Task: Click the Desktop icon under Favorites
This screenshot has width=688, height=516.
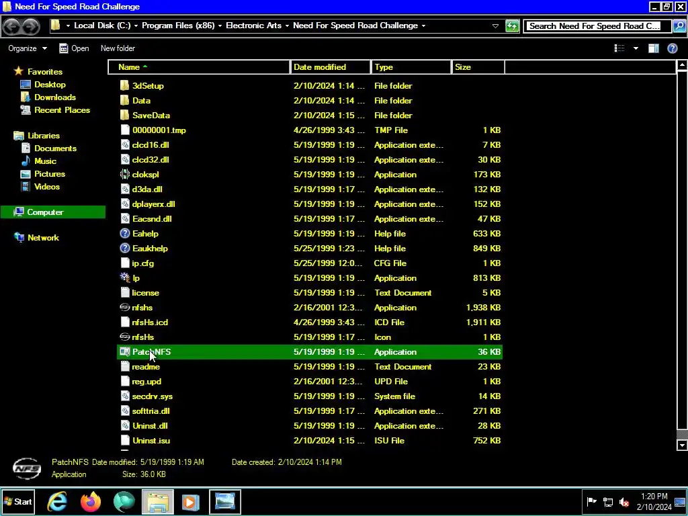Action: 26,85
